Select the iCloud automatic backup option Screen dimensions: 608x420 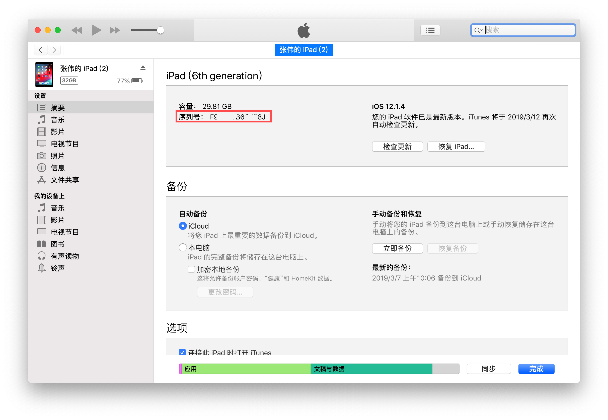click(x=183, y=226)
